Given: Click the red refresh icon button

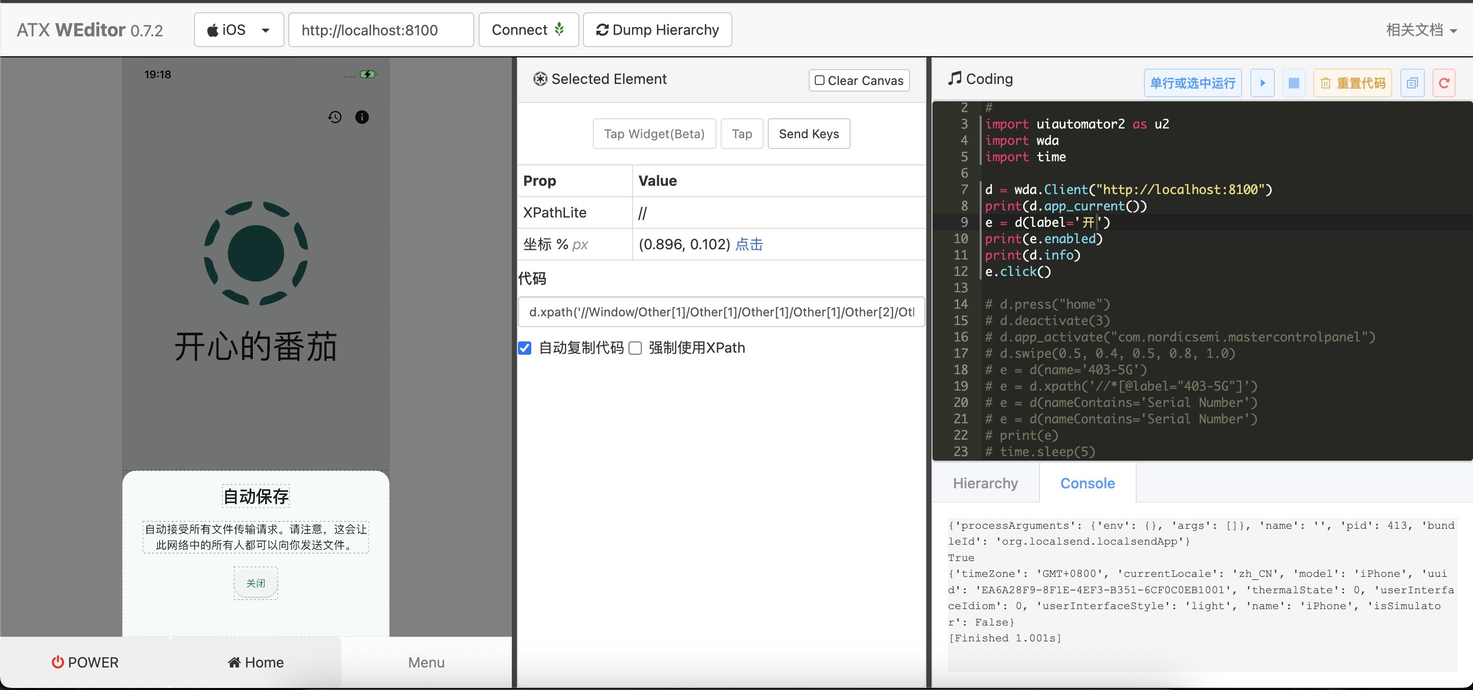Looking at the screenshot, I should click(1443, 83).
